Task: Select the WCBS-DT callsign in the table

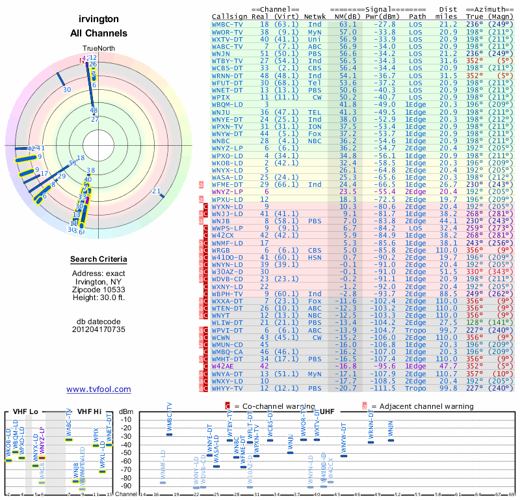Action: point(227,68)
